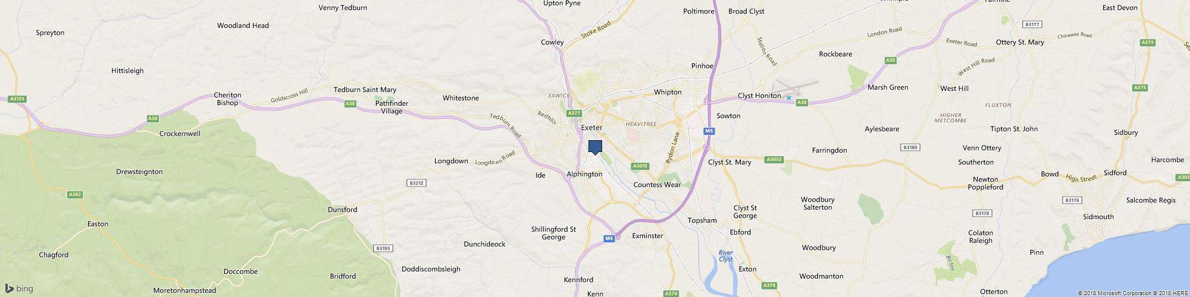Click the Countess Wear label

tap(657, 185)
